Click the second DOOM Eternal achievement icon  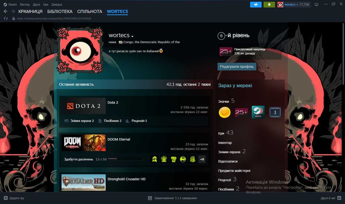pos(164,159)
